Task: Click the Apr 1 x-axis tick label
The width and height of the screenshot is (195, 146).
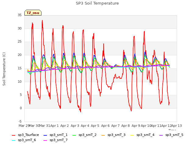Action: tap(55, 126)
